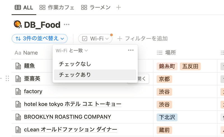Select チェックあり filter option
The width and height of the screenshot is (224, 137).
pyautogui.click(x=95, y=75)
